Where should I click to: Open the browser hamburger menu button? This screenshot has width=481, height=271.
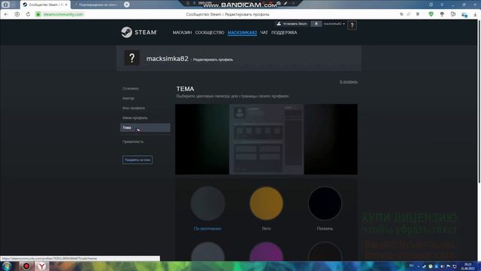[x=442, y=5]
